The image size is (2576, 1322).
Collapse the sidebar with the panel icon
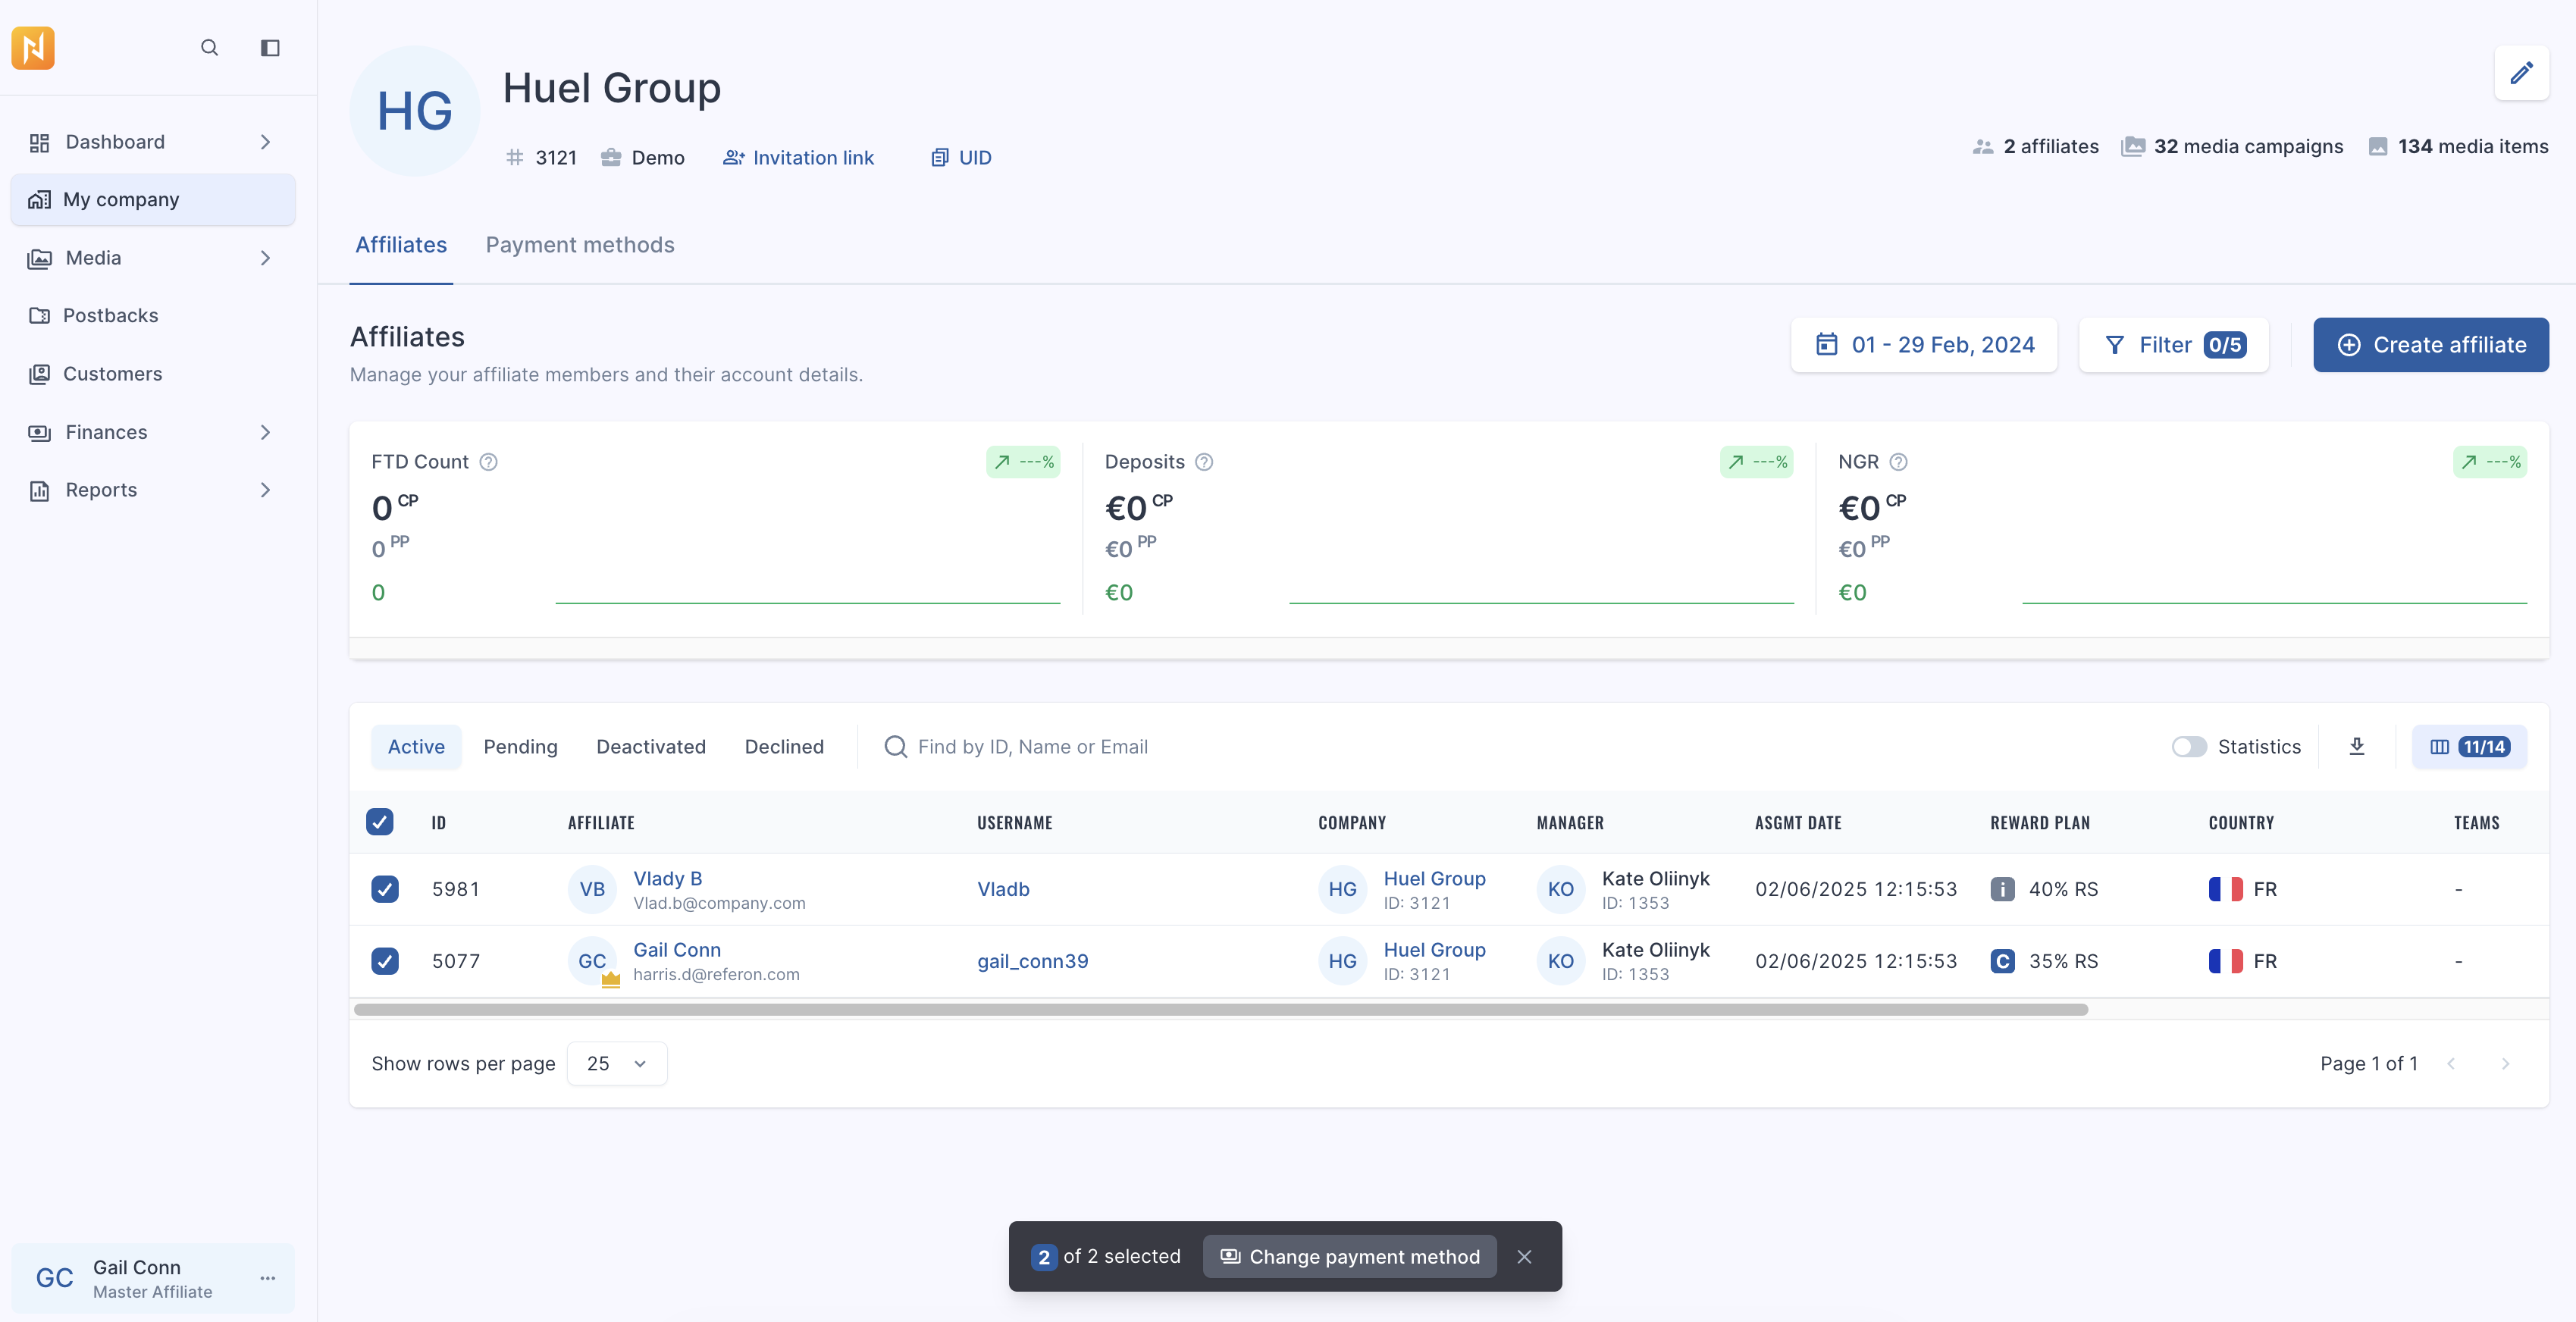[x=270, y=48]
